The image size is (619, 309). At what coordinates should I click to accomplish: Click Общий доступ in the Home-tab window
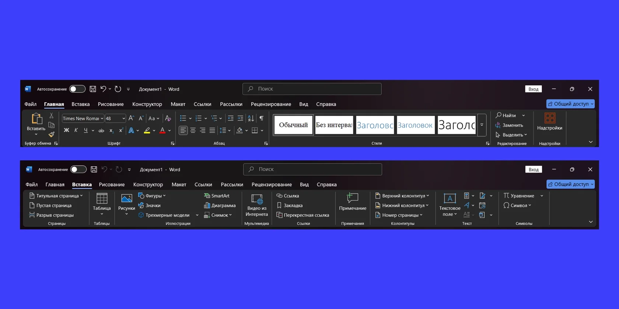[570, 104]
